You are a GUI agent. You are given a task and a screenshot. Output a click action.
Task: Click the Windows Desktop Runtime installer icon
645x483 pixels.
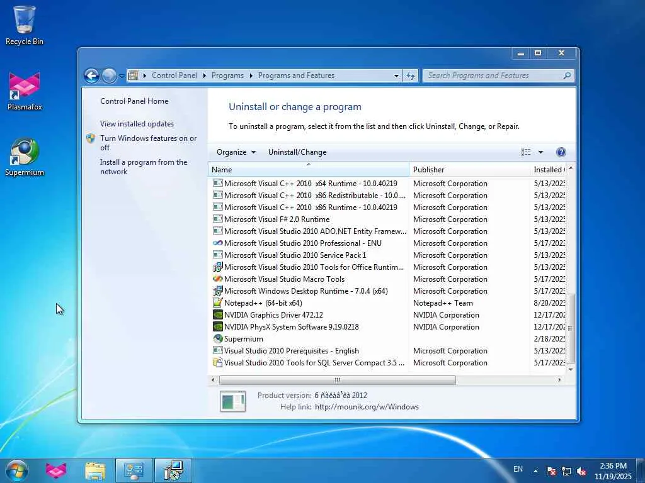(x=217, y=291)
